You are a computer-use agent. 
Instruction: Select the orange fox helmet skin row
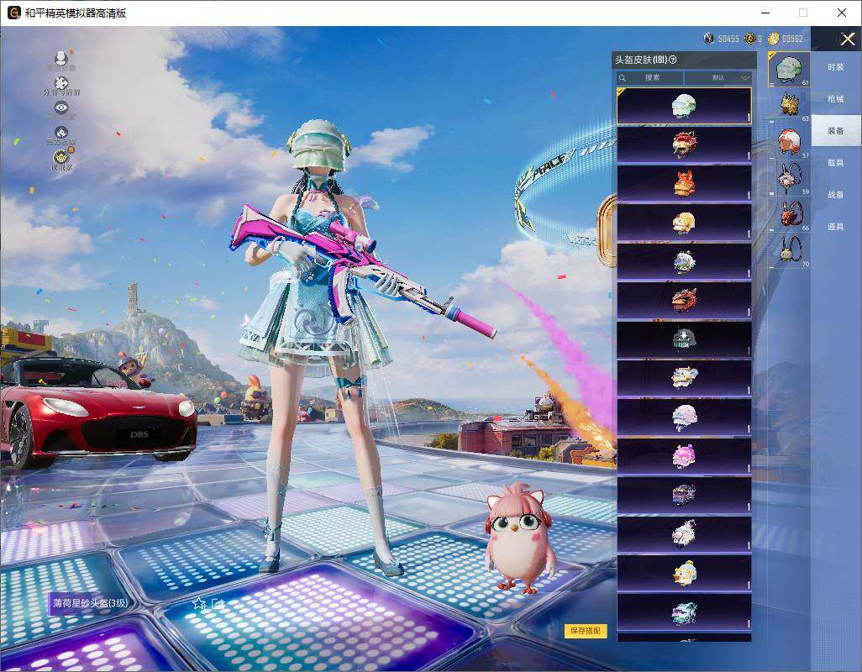684,183
